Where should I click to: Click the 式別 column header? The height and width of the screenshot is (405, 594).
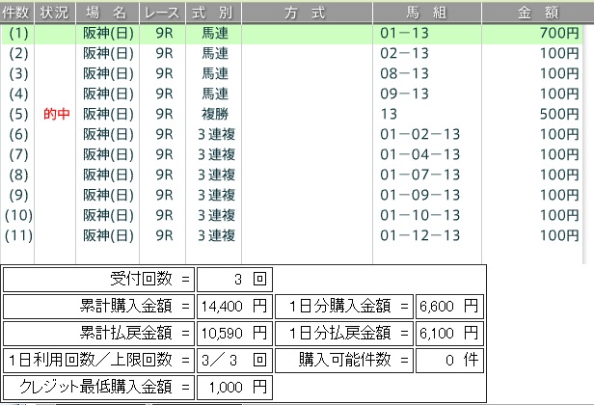pyautogui.click(x=213, y=13)
